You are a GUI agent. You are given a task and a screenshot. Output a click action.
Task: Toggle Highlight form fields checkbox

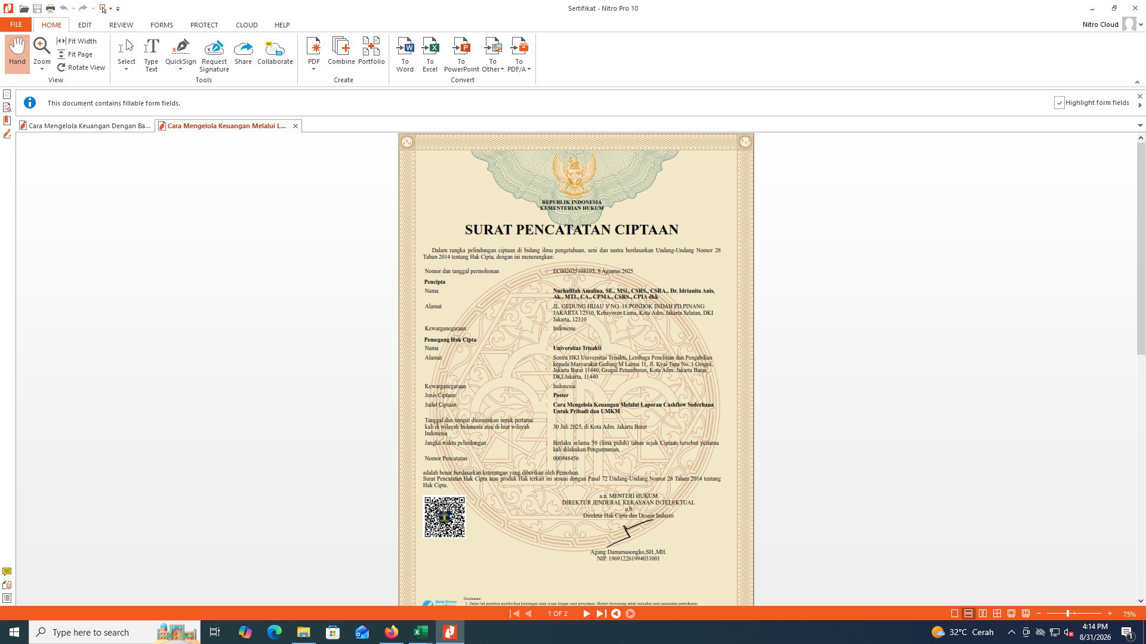click(x=1059, y=103)
